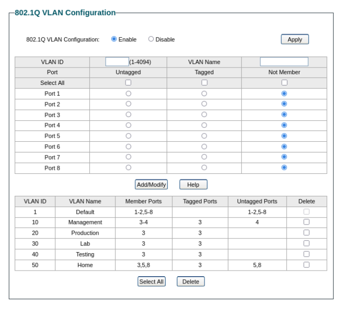Focus the VLAN Name text field
The width and height of the screenshot is (348, 311).
[x=284, y=62]
